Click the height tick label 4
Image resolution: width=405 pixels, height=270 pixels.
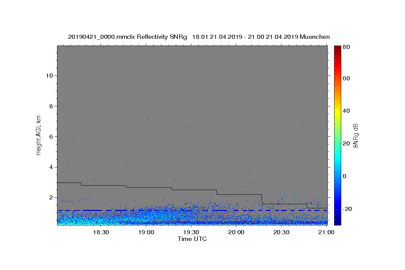coord(50,167)
